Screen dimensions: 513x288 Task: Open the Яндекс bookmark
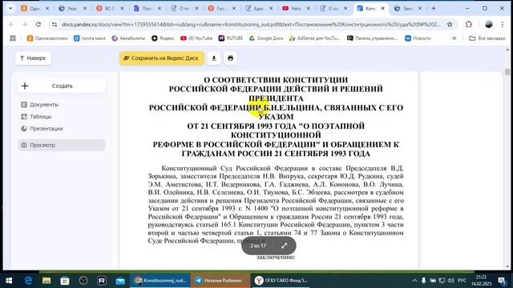163,38
